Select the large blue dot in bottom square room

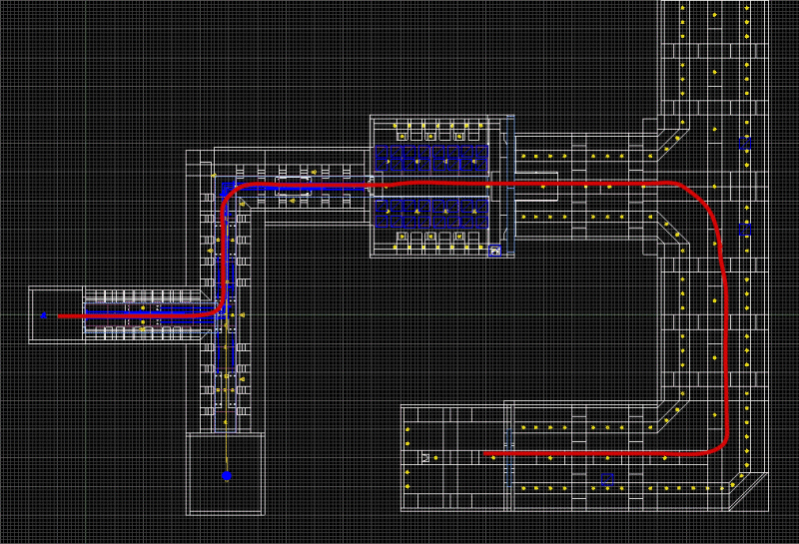[227, 476]
